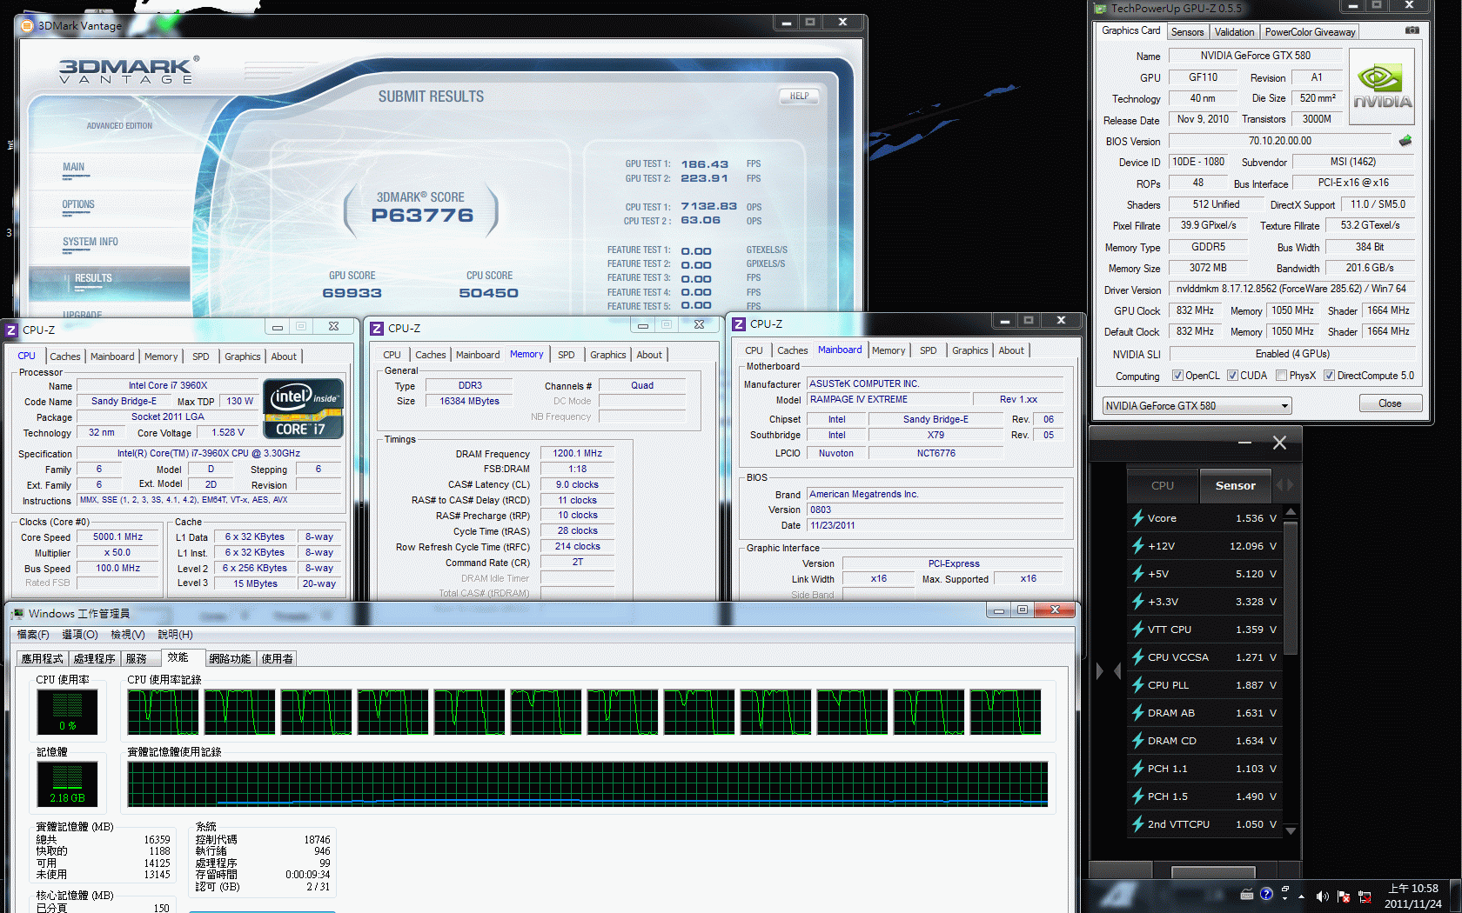The width and height of the screenshot is (1462, 913).
Task: Click the NVIDIA logo in GPU-Z
Action: coord(1381,87)
